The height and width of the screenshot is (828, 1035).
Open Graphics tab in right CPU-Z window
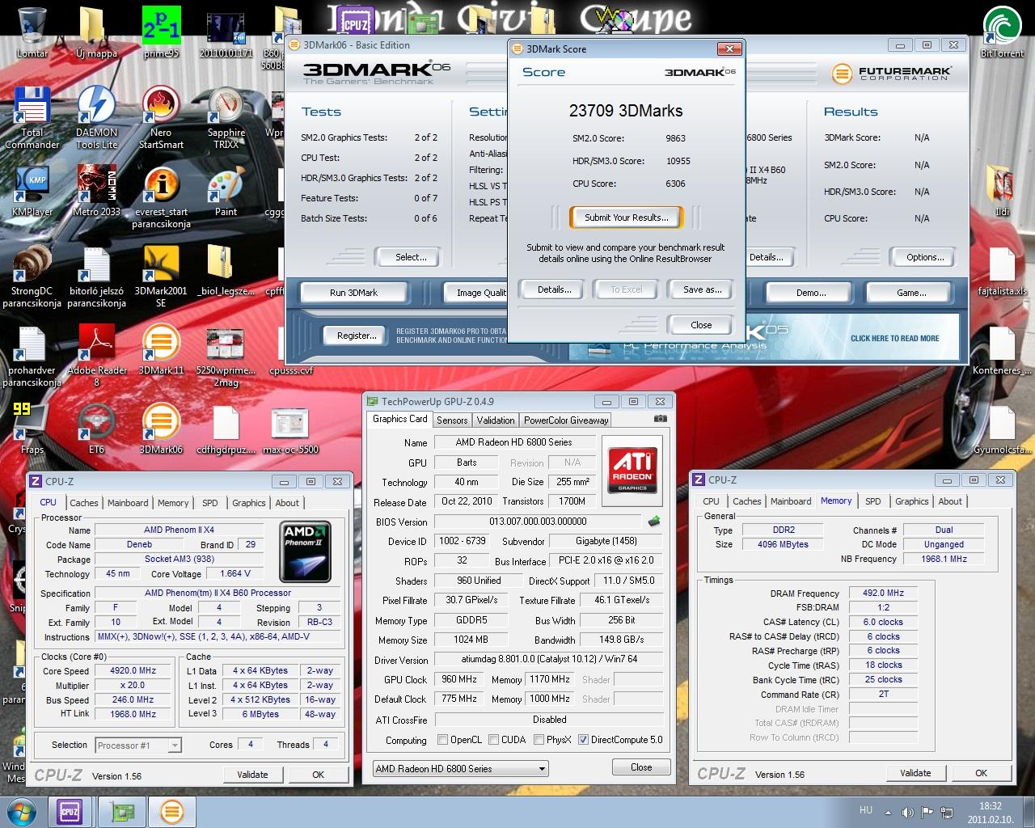click(x=911, y=501)
